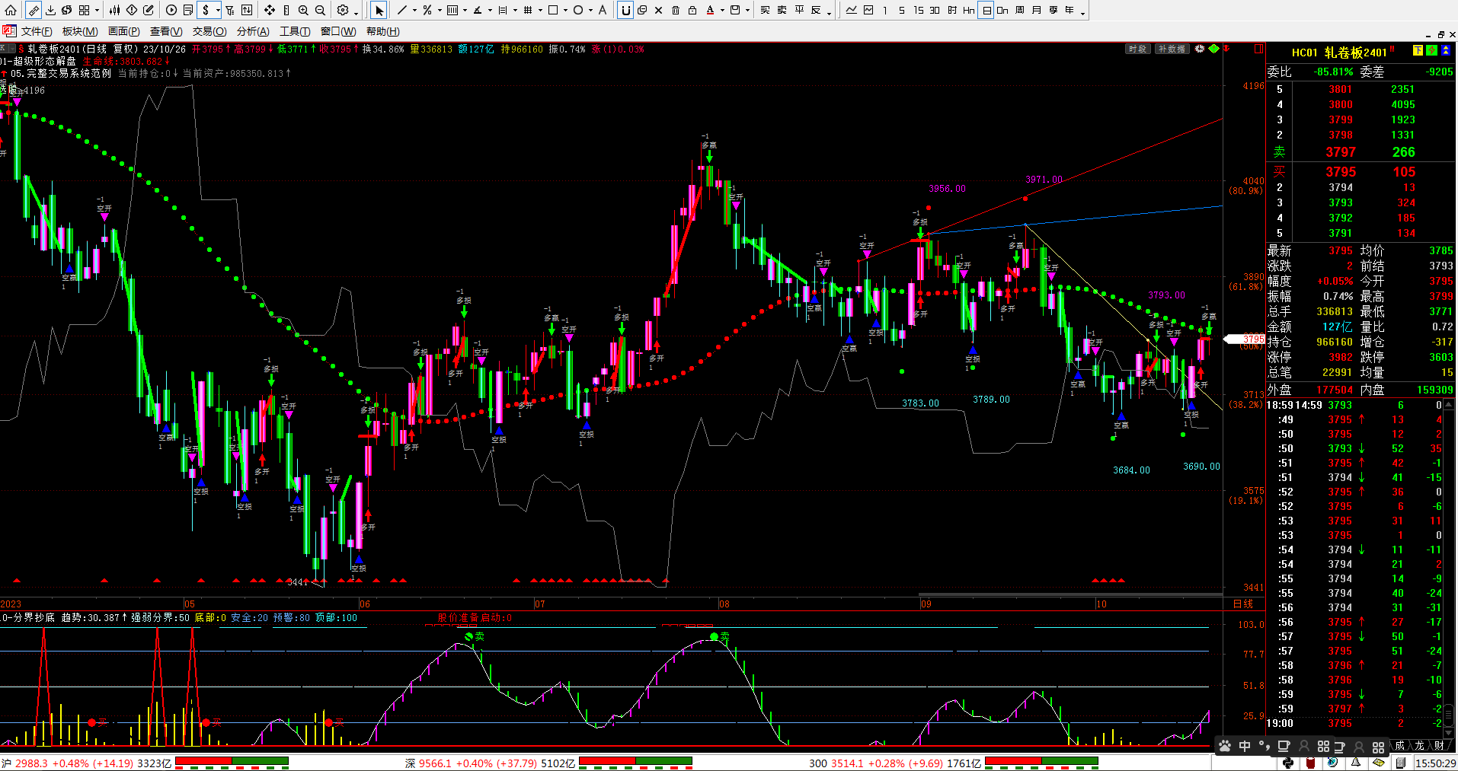Image resolution: width=1458 pixels, height=771 pixels.
Task: Click the 卖 sell button in toolbar
Action: click(x=782, y=10)
